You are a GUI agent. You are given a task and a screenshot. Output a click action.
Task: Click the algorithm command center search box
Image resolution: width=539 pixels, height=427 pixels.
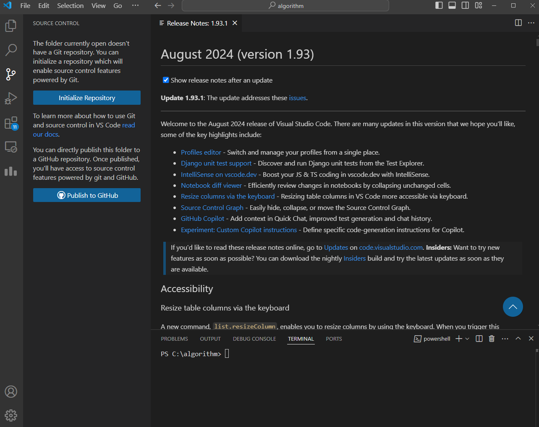coord(285,5)
